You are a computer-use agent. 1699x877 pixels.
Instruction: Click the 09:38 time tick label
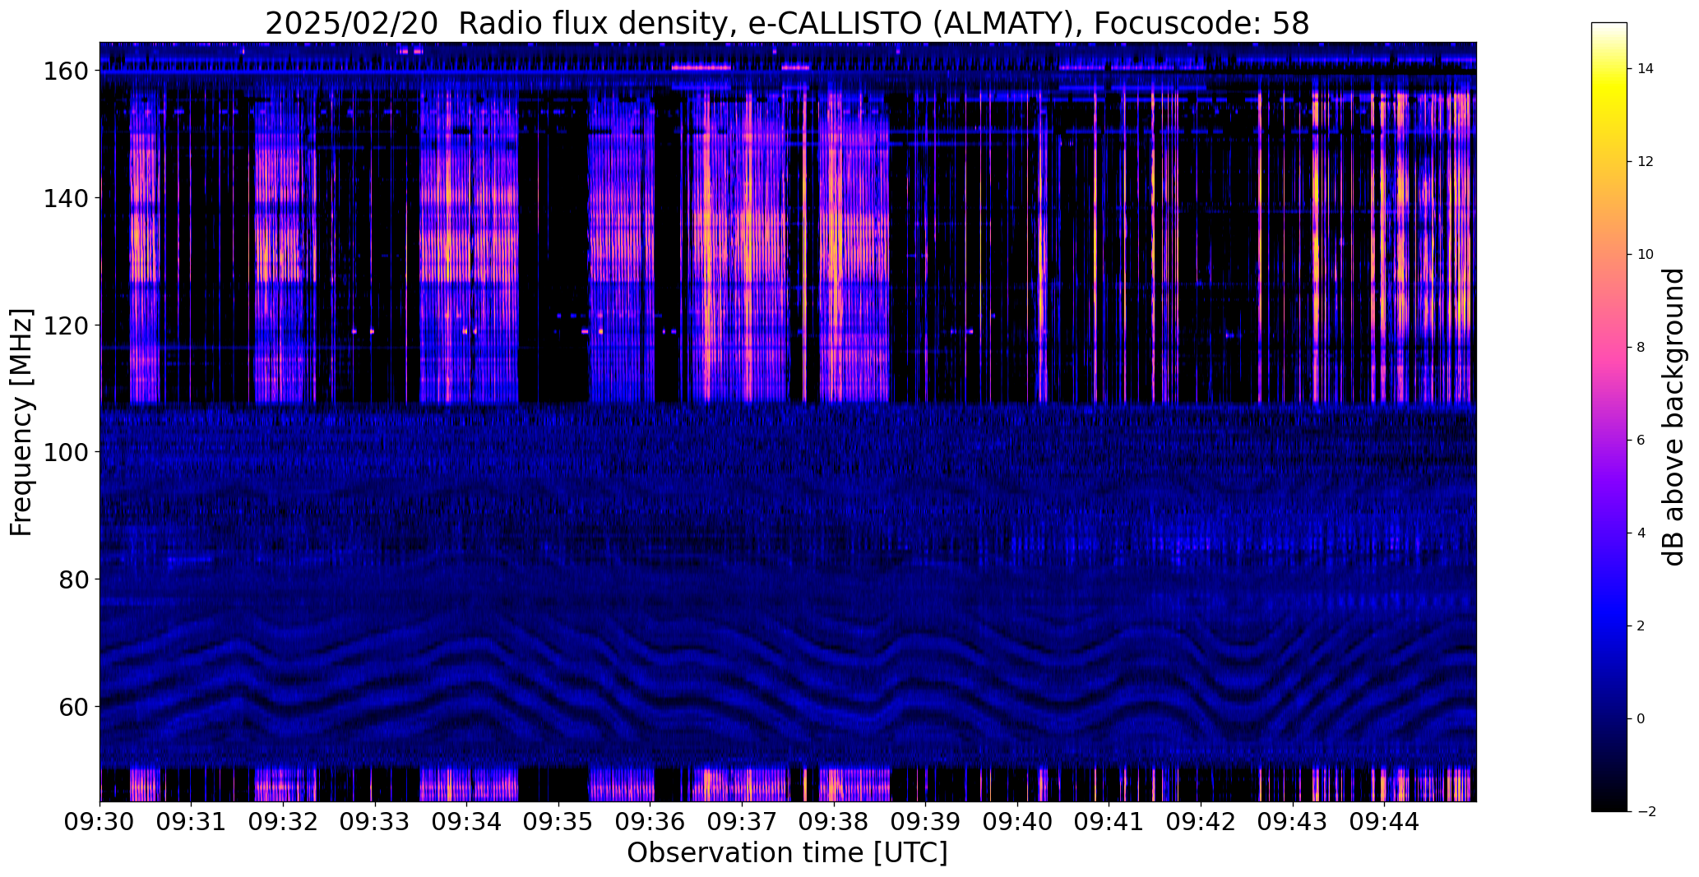pos(834,821)
